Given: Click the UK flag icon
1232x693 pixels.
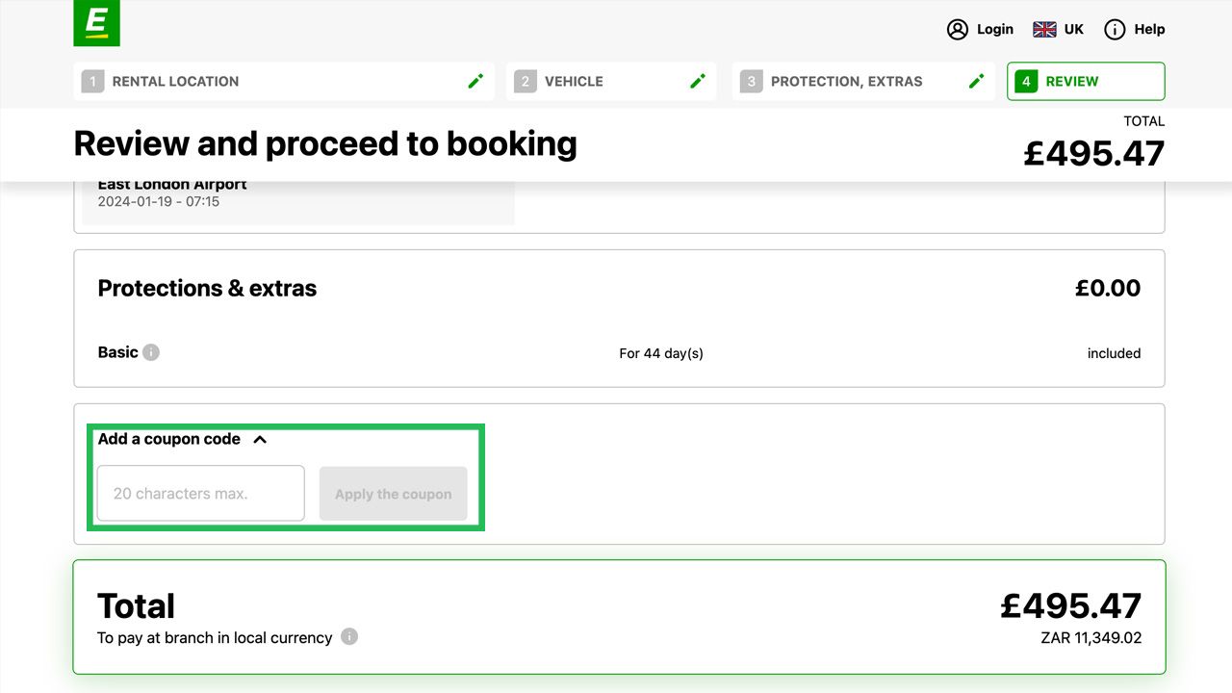Looking at the screenshot, I should [1044, 30].
